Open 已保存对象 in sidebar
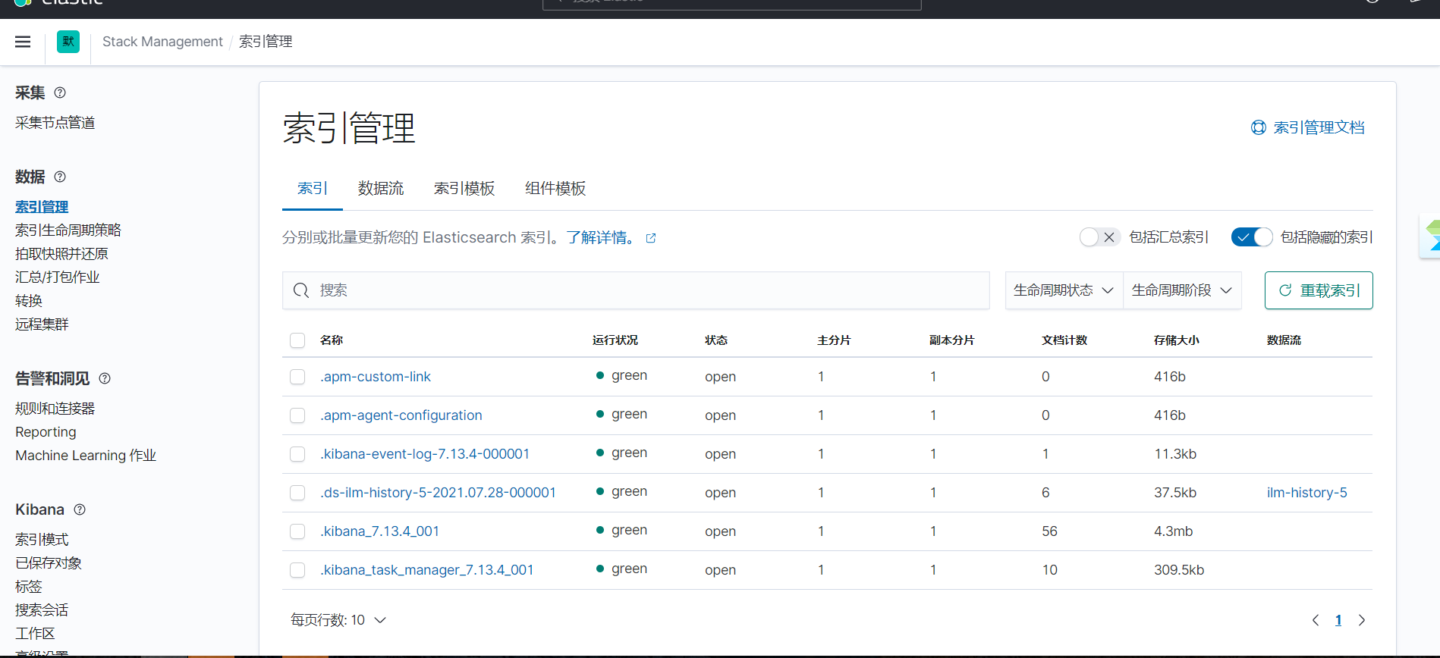The height and width of the screenshot is (658, 1440). [x=49, y=562]
